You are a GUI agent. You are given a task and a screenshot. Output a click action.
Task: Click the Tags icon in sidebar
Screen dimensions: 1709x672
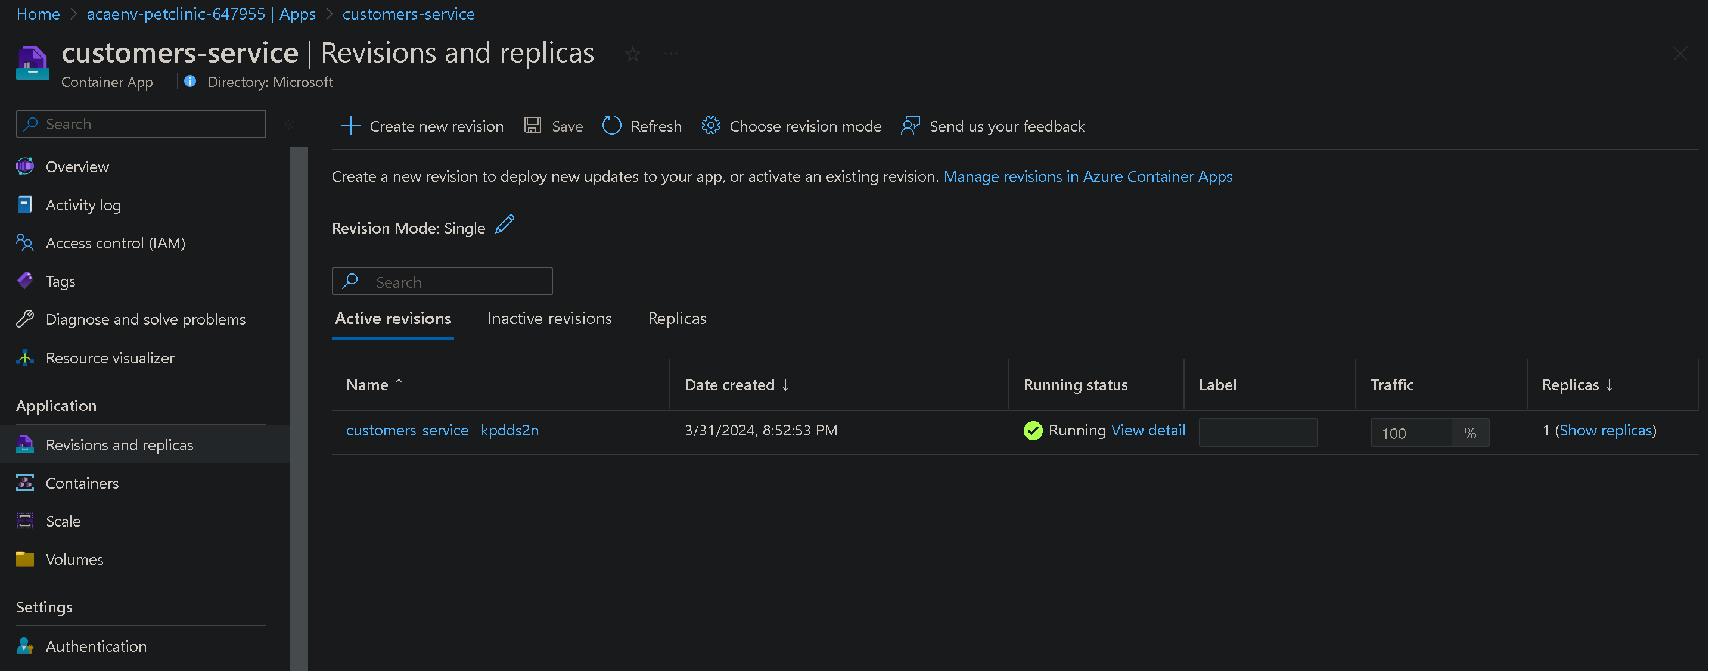(x=25, y=281)
